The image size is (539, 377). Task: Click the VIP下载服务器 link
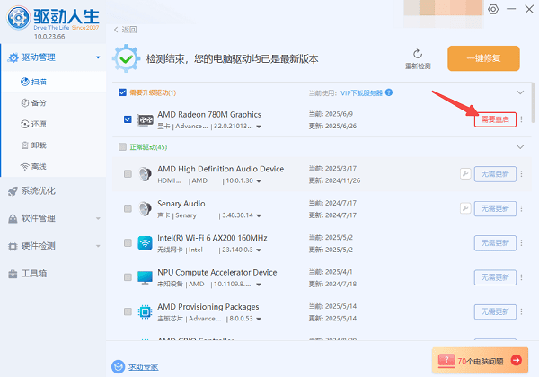(361, 93)
